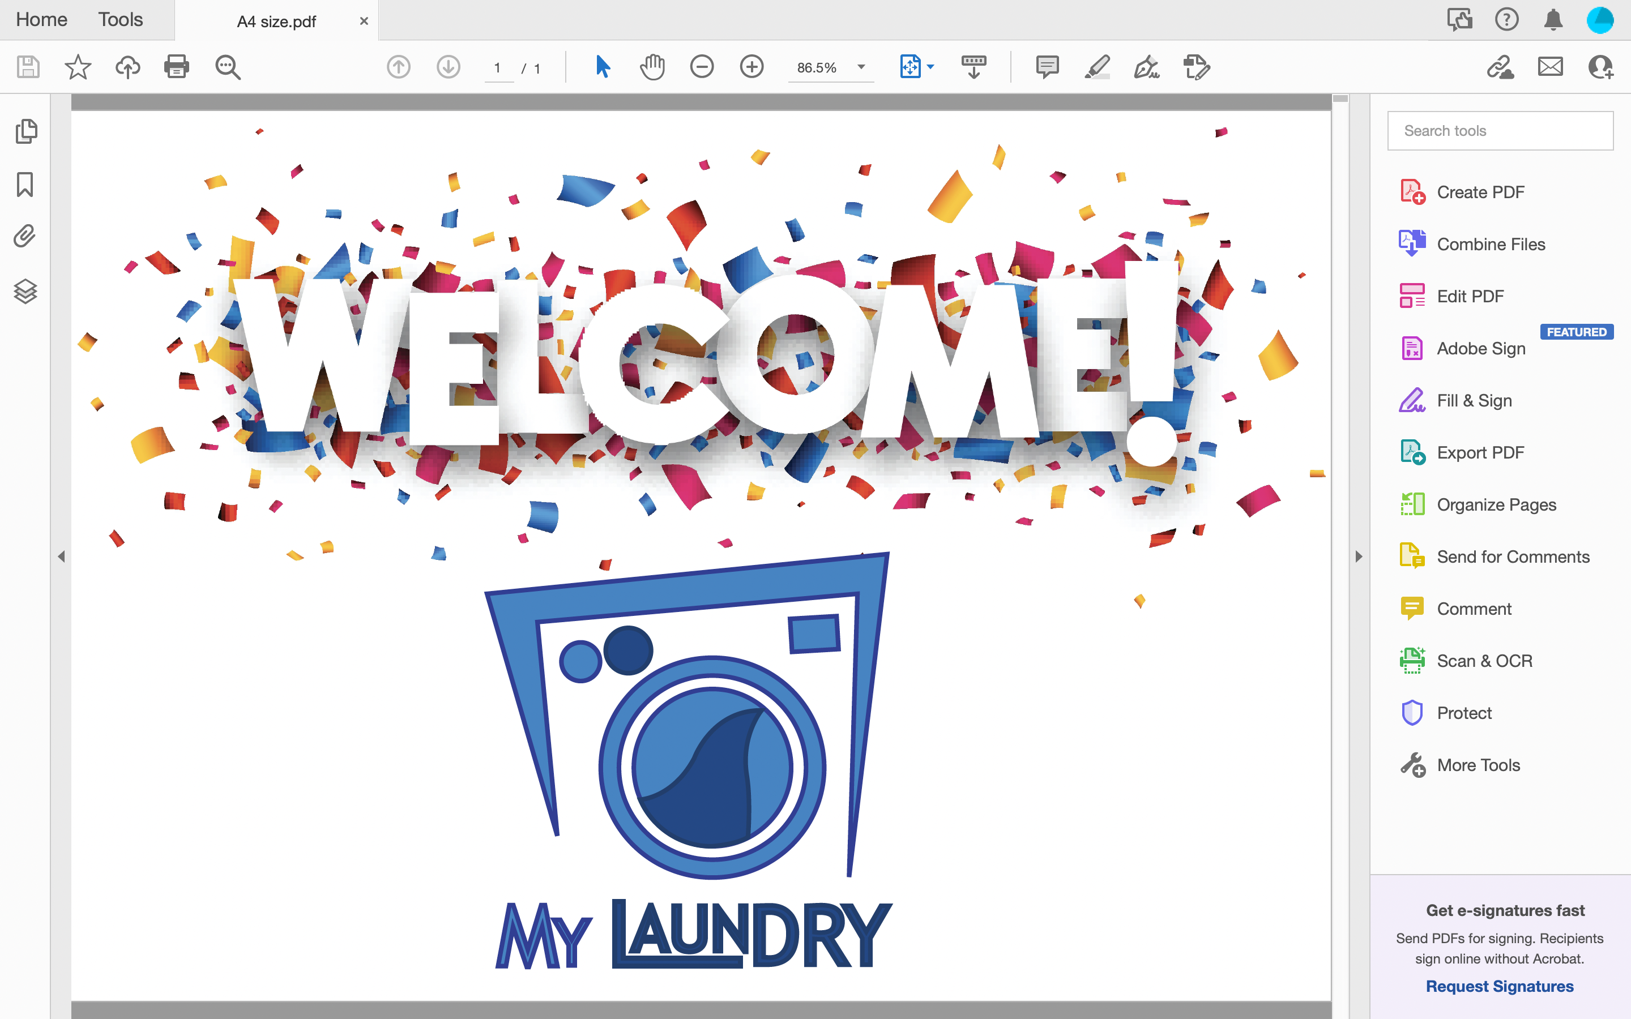Close the A4 size.pdf tab
1631x1019 pixels.
pyautogui.click(x=364, y=21)
